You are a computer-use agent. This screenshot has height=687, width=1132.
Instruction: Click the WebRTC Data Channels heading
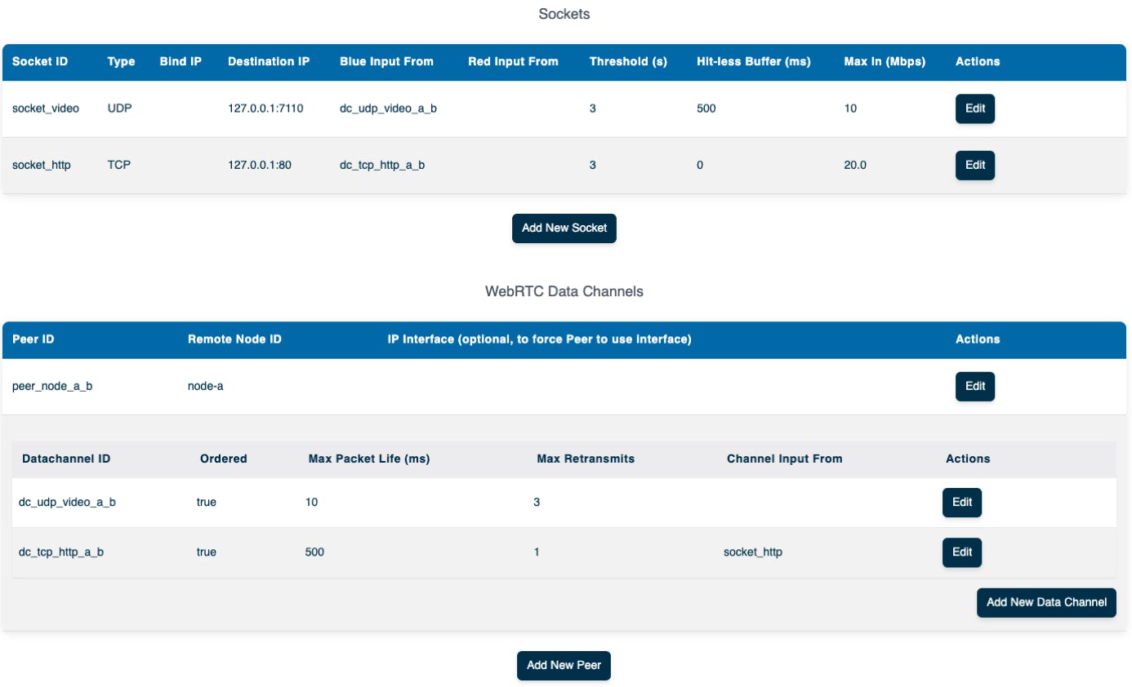tap(564, 291)
